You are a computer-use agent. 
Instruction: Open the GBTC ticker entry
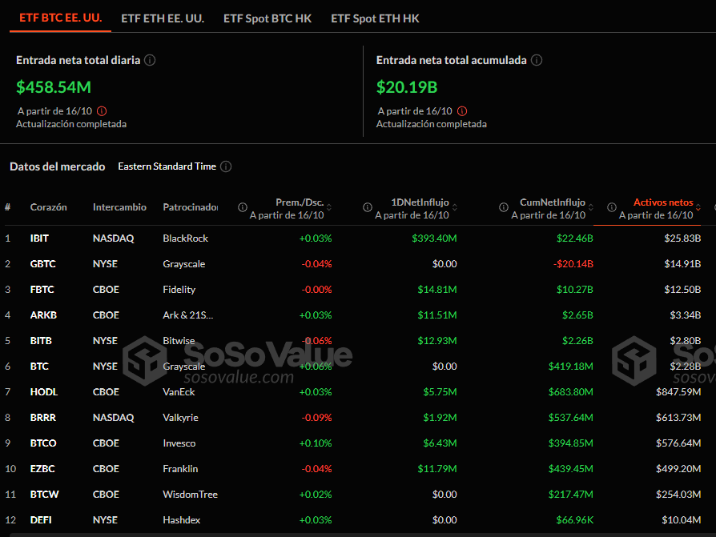[x=45, y=263]
